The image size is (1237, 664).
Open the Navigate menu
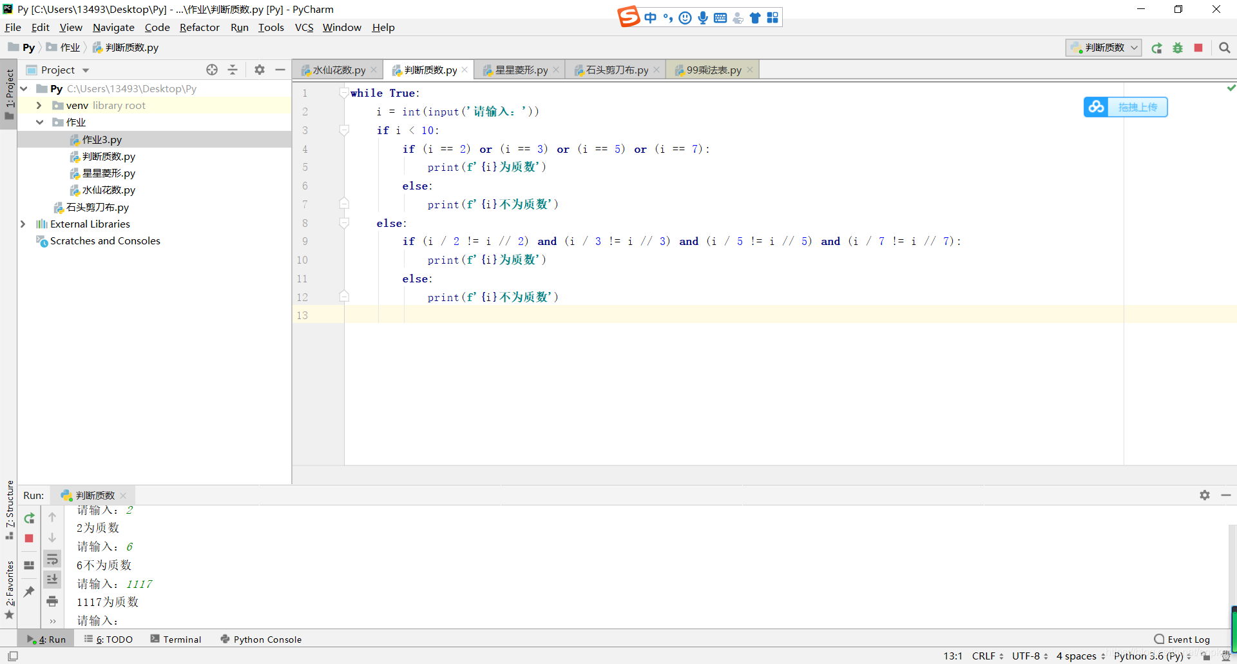113,27
